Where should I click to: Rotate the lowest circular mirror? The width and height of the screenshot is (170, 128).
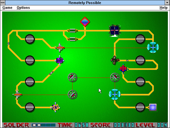point(73,94)
